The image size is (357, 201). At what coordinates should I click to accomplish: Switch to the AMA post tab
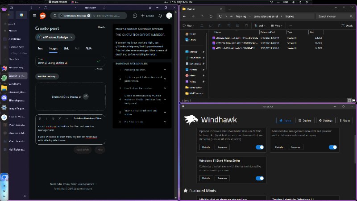[x=88, y=49]
